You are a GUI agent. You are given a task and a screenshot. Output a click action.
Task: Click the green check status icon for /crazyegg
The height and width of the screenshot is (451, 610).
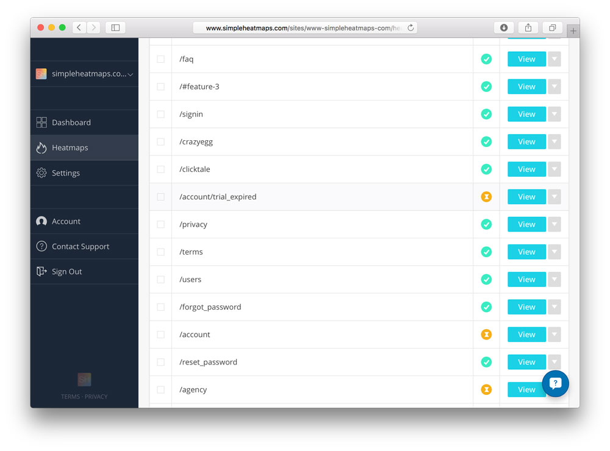tap(486, 142)
